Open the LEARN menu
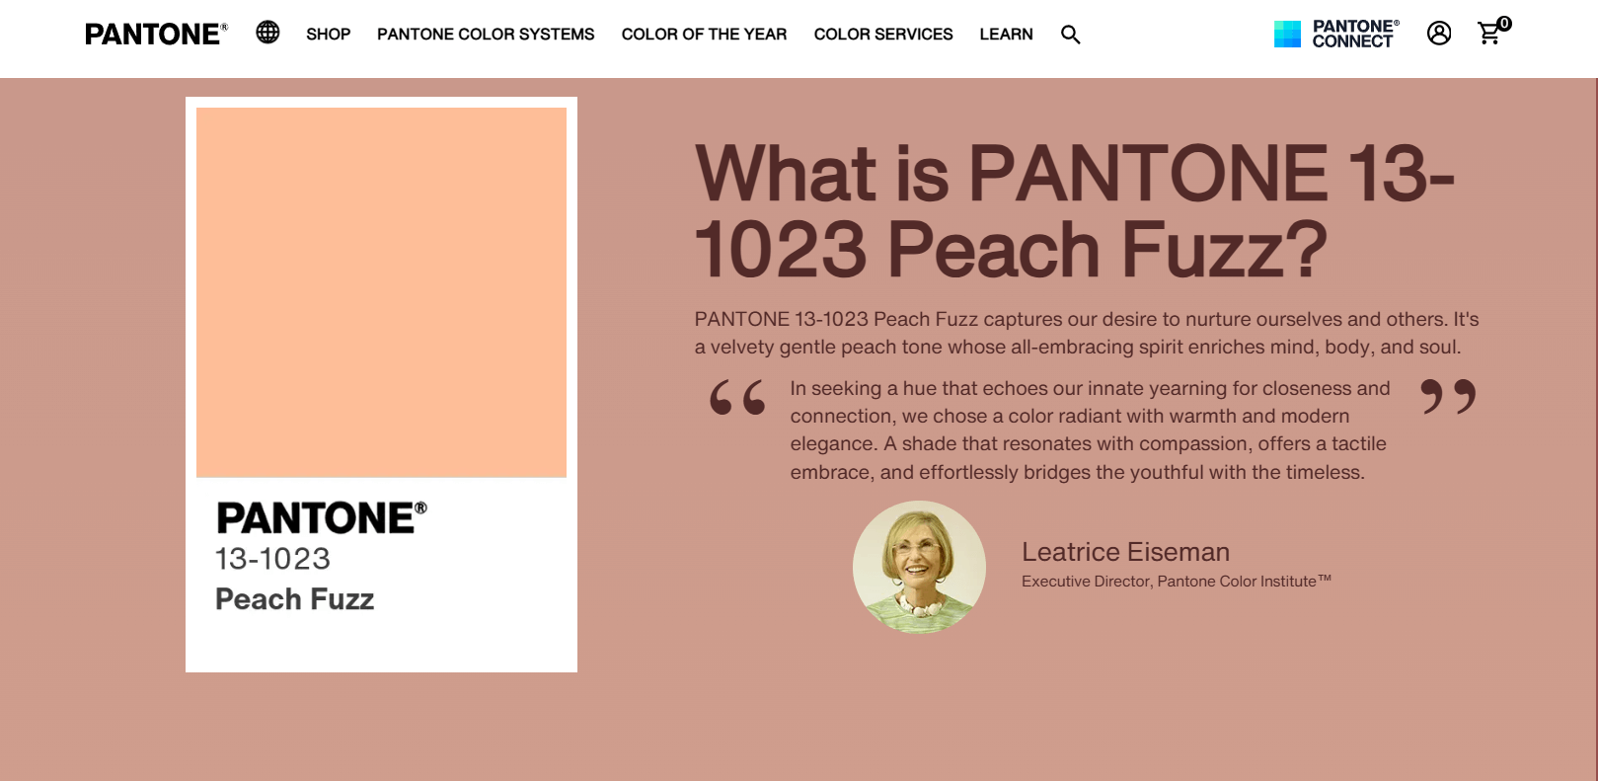 coord(1006,35)
